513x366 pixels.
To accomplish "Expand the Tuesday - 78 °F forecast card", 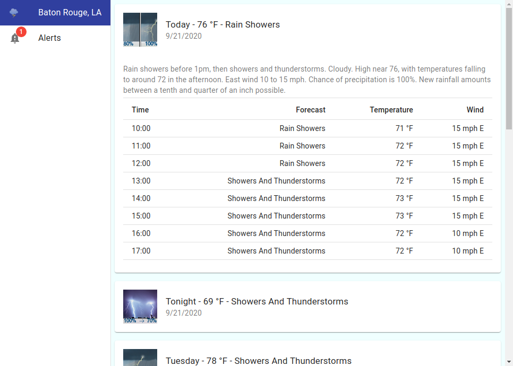I will tap(307, 354).
